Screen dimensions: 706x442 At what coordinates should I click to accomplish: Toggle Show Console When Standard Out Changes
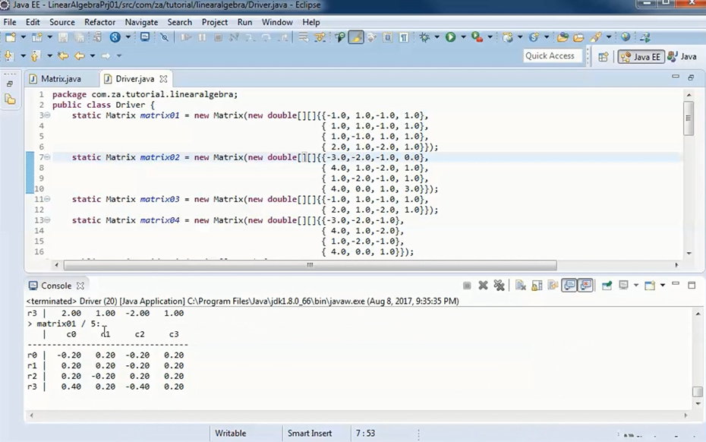(x=569, y=285)
